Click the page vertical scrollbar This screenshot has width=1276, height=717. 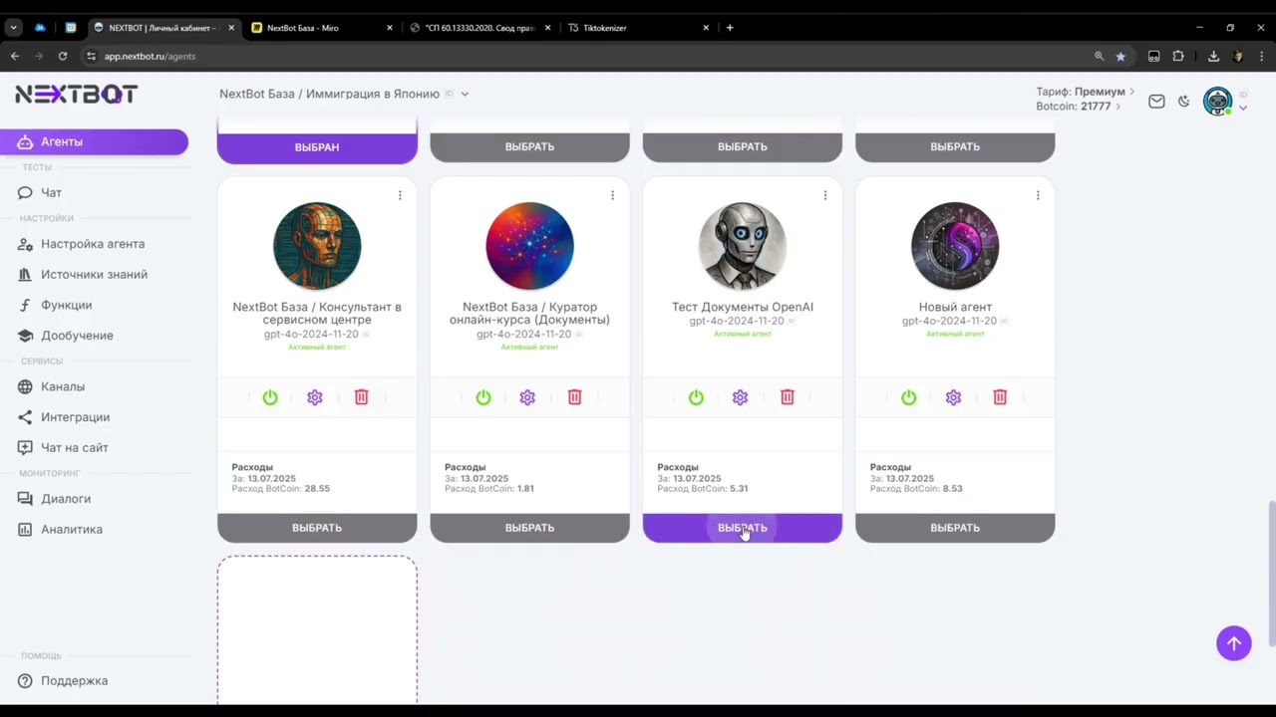pyautogui.click(x=1270, y=576)
